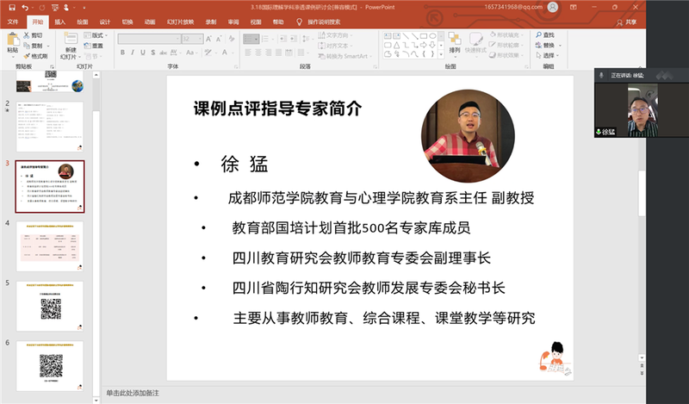
Task: Click 查找 find button
Action: 545,34
